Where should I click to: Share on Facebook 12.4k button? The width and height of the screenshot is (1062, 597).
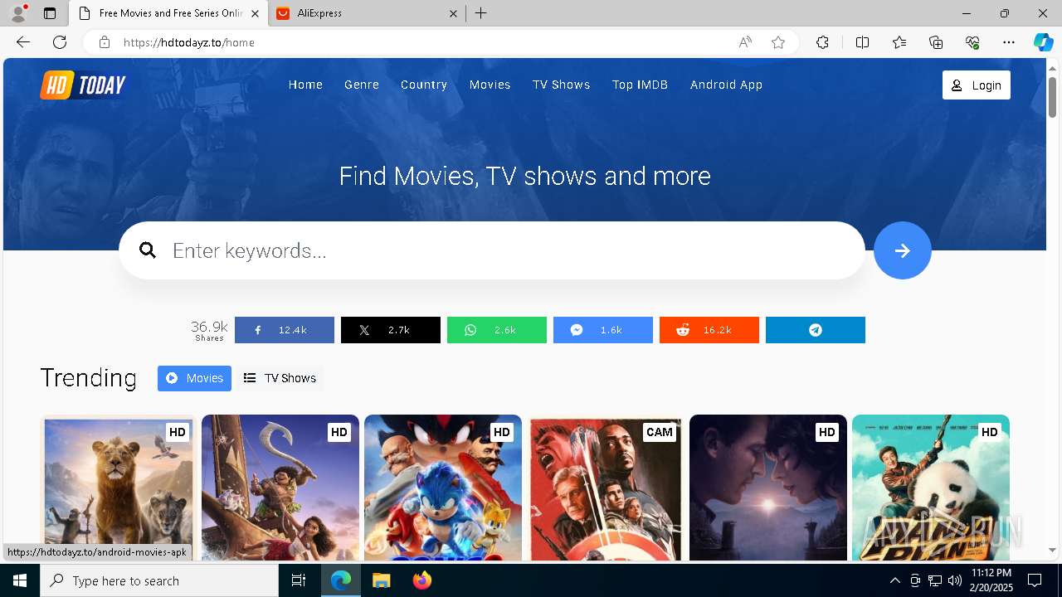point(285,330)
